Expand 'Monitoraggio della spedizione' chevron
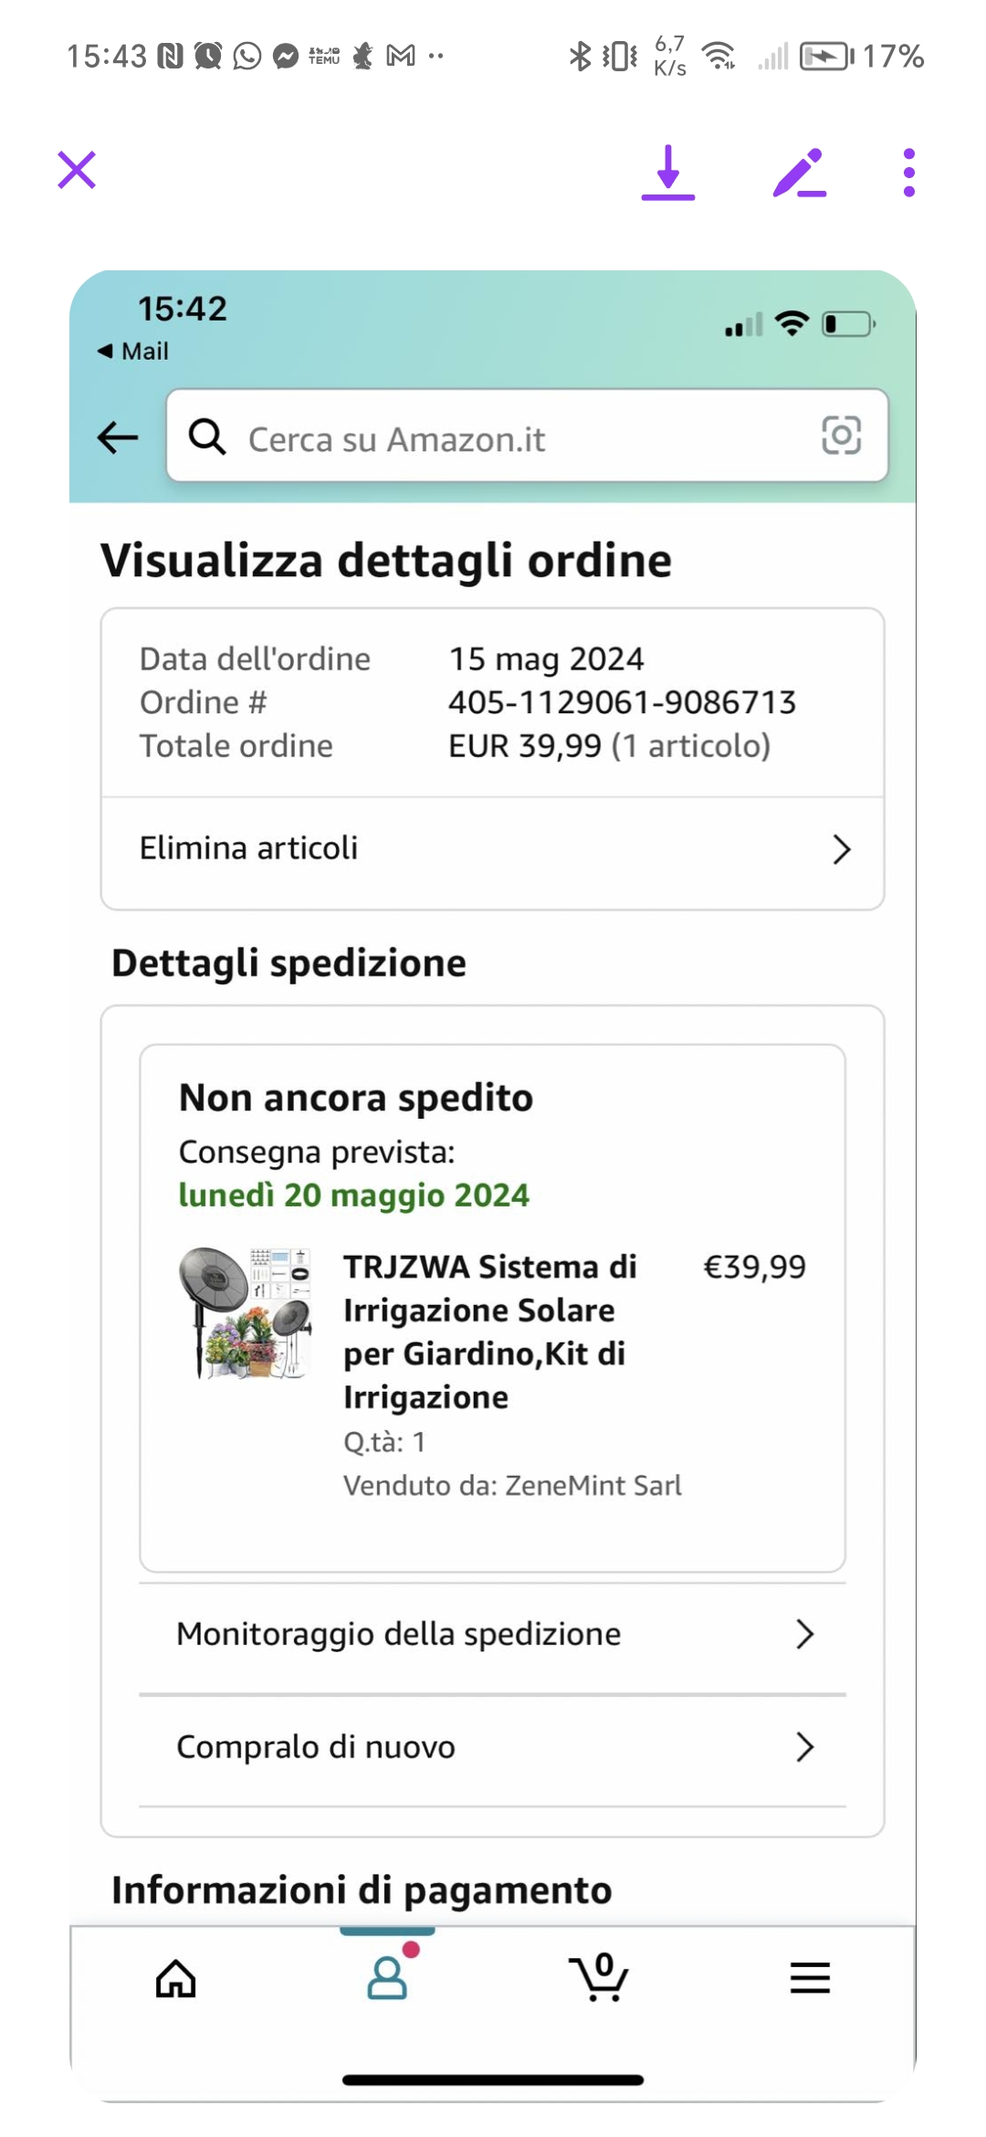The height and width of the screenshot is (2137, 986). tap(804, 1634)
